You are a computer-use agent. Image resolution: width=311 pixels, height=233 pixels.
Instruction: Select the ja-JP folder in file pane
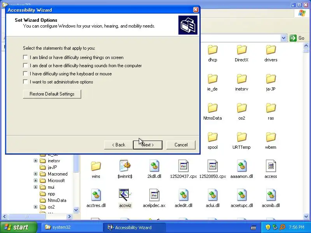(x=271, y=79)
